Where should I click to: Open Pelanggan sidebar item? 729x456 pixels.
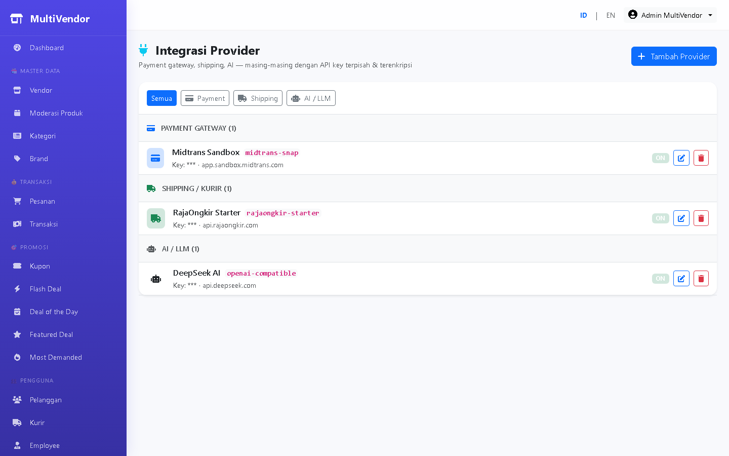(x=63, y=400)
